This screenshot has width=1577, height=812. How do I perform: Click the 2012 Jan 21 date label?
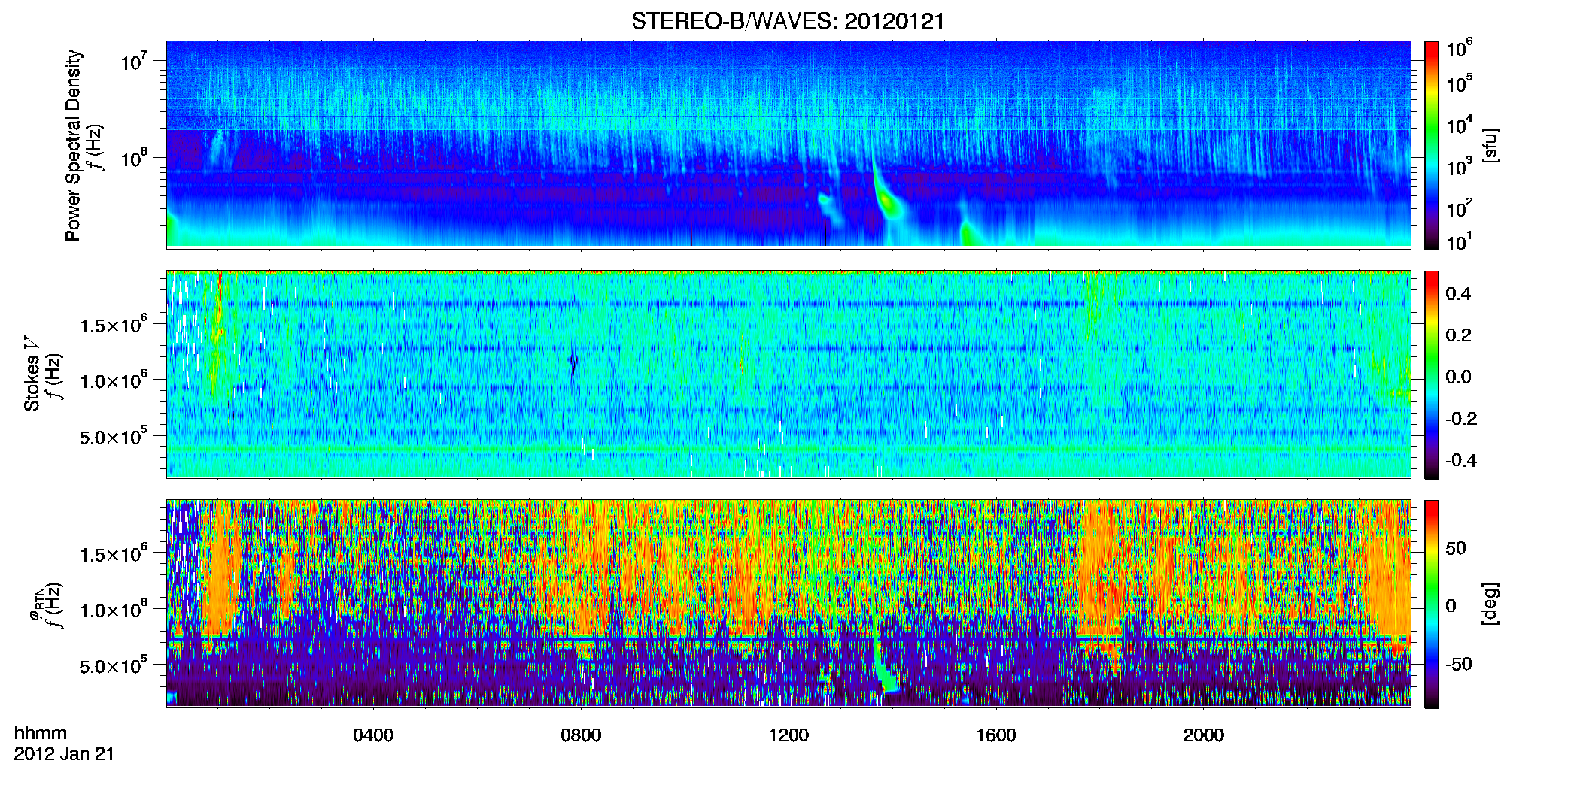64,754
